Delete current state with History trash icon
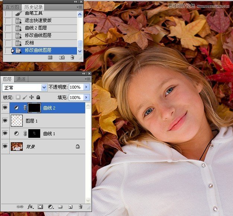Viewport: 233px width, 216px height. (x=72, y=57)
